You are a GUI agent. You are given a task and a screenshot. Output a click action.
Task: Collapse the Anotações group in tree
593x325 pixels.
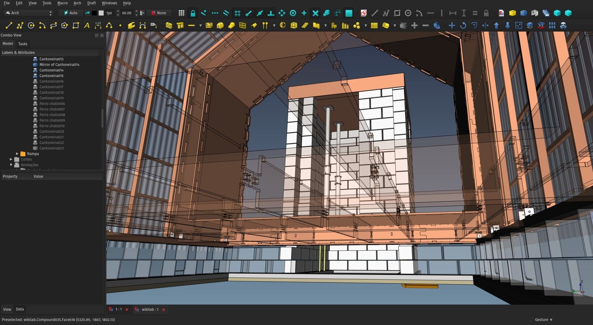pyautogui.click(x=11, y=165)
